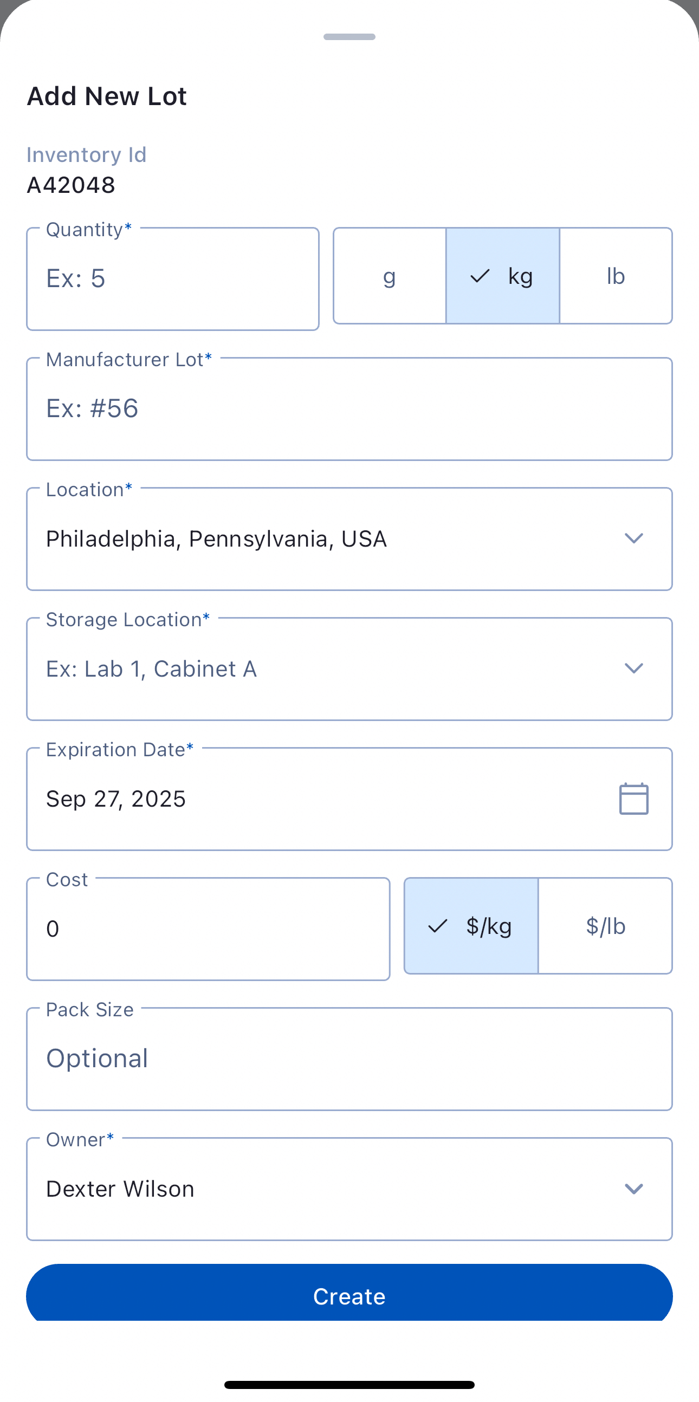699x1402 pixels.
Task: Tap the sheet drag handle at top
Action: tap(349, 37)
